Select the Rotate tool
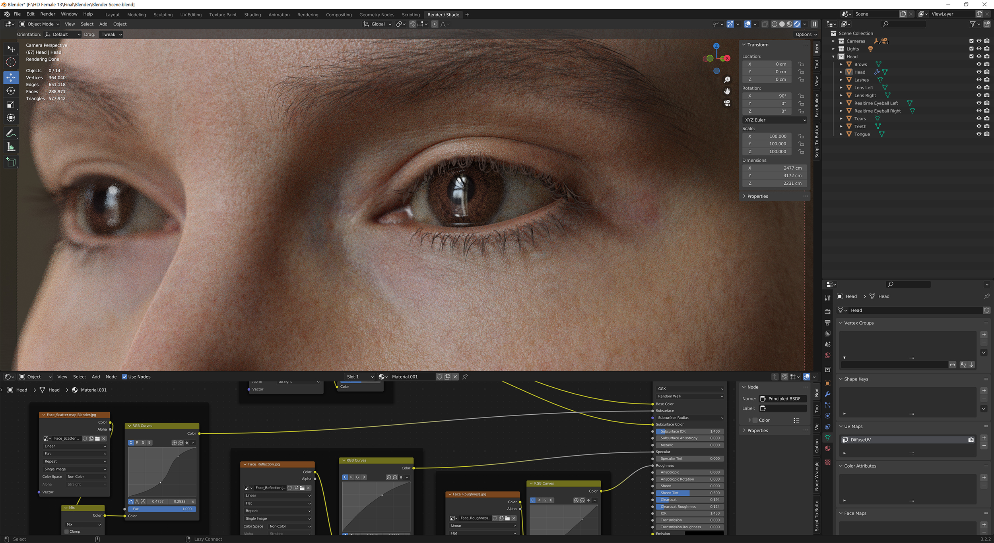 (11, 91)
